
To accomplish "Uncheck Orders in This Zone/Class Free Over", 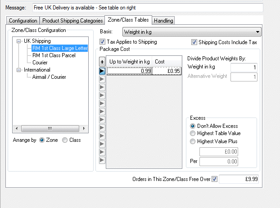I will click(x=214, y=179).
